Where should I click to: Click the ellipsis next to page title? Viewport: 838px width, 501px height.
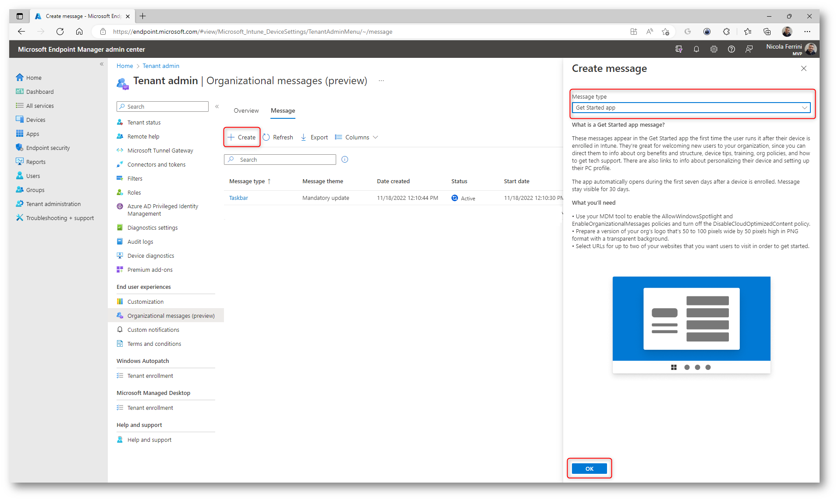pos(381,81)
